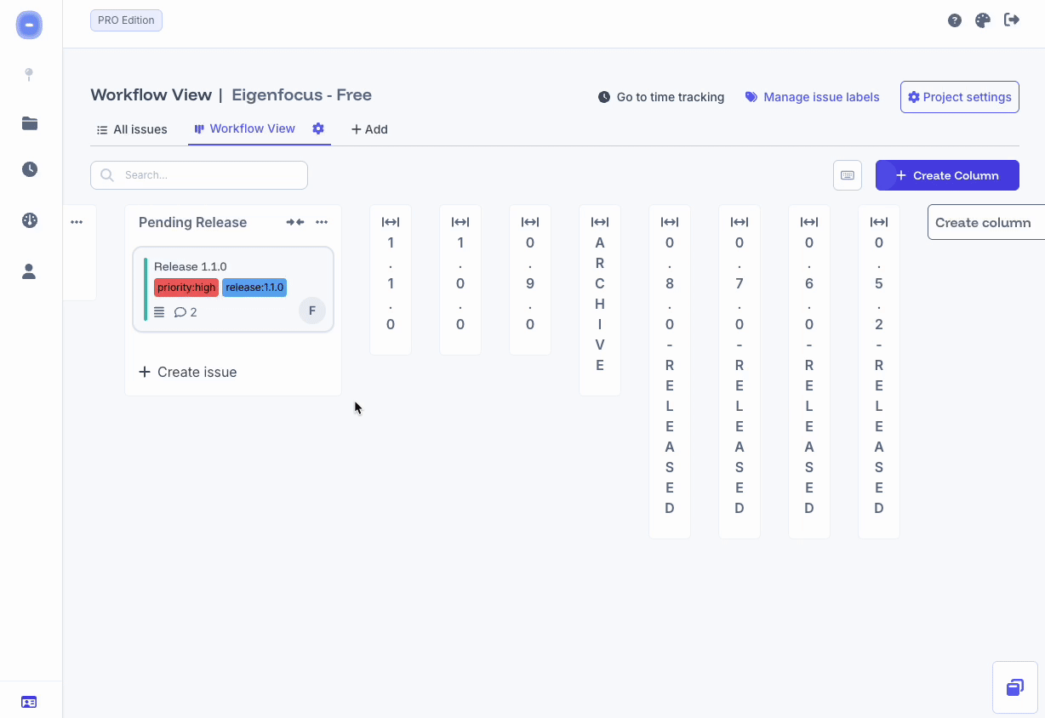Open the keyboard shortcuts icon beside Create Column
1045x718 pixels.
click(848, 174)
